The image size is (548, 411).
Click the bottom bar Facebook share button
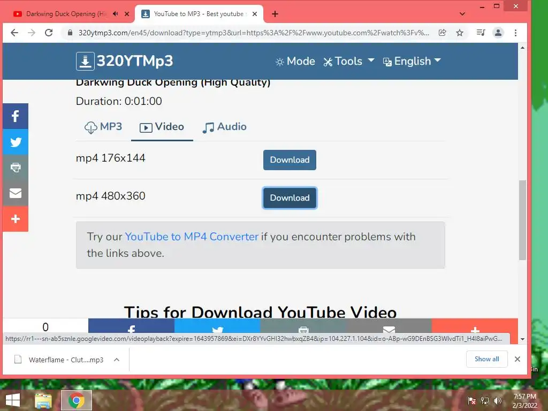click(x=132, y=326)
